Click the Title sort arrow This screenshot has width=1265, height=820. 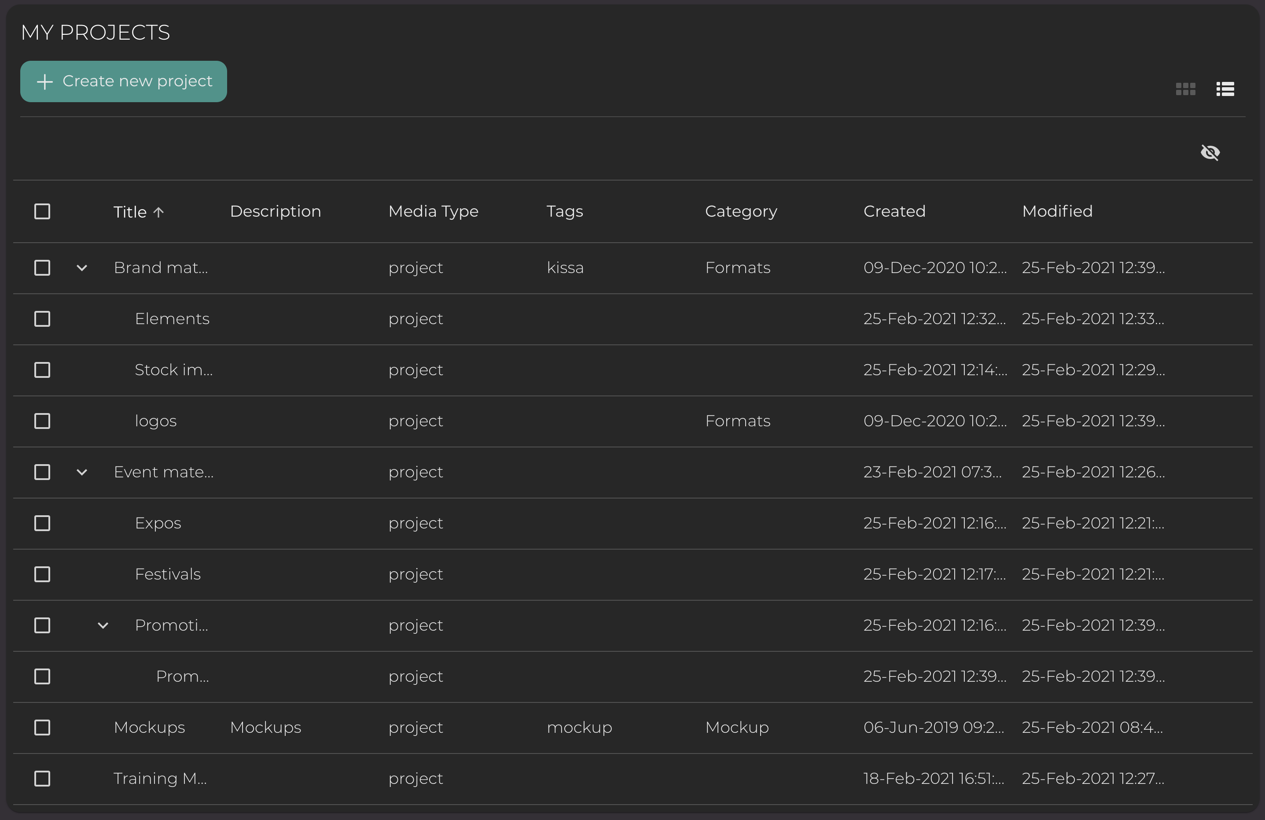pyautogui.click(x=158, y=212)
